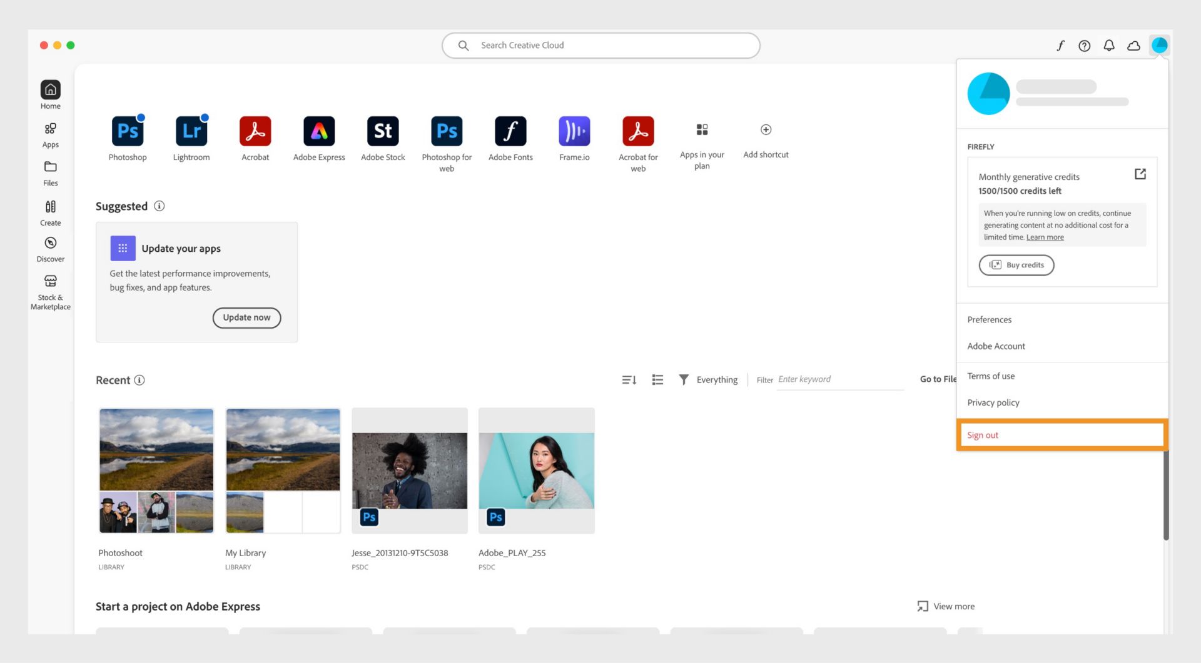Open Frame.io
The height and width of the screenshot is (663, 1201).
click(574, 131)
